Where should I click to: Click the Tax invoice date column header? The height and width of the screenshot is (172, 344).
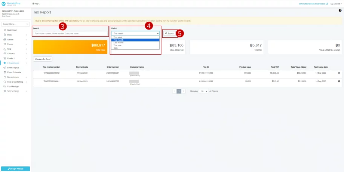point(321,67)
